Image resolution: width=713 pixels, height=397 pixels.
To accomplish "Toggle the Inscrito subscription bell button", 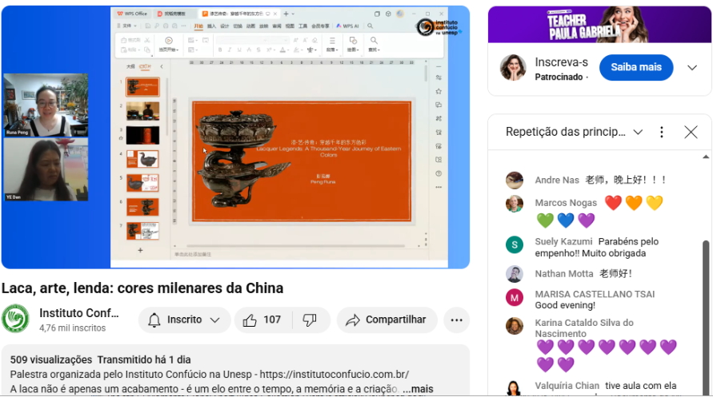I will click(184, 320).
